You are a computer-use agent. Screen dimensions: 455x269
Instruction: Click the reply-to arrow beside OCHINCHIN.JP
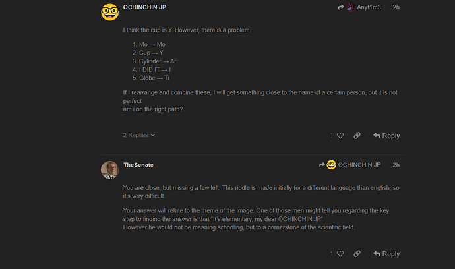322,165
